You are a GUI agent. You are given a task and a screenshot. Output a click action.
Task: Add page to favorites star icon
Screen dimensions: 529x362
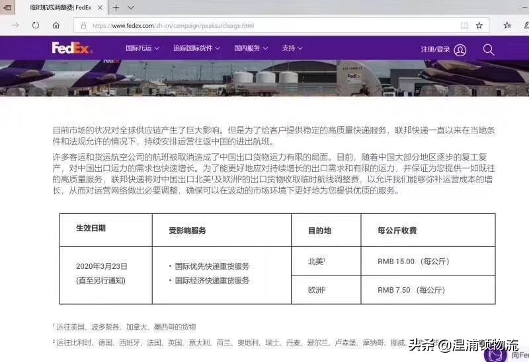pyautogui.click(x=479, y=25)
